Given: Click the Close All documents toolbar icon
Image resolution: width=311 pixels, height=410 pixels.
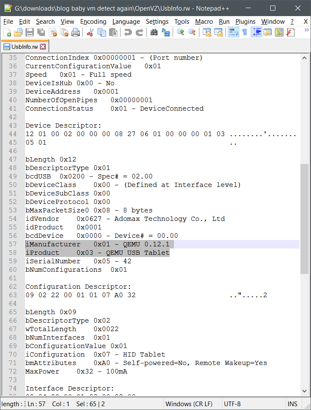Looking at the screenshot, I should tap(64, 32).
